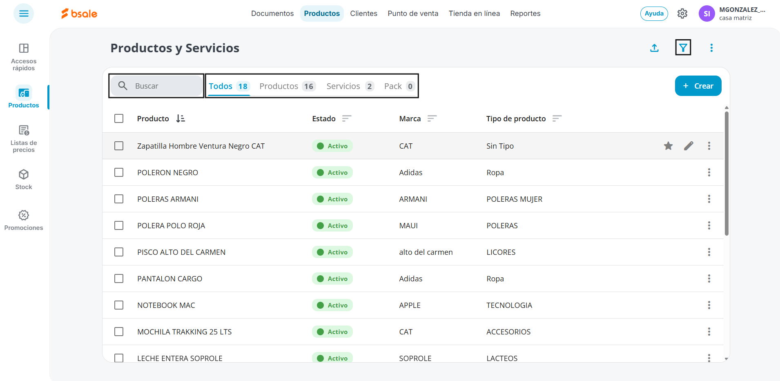Check the POLERAS ARMANI row

tap(119, 199)
